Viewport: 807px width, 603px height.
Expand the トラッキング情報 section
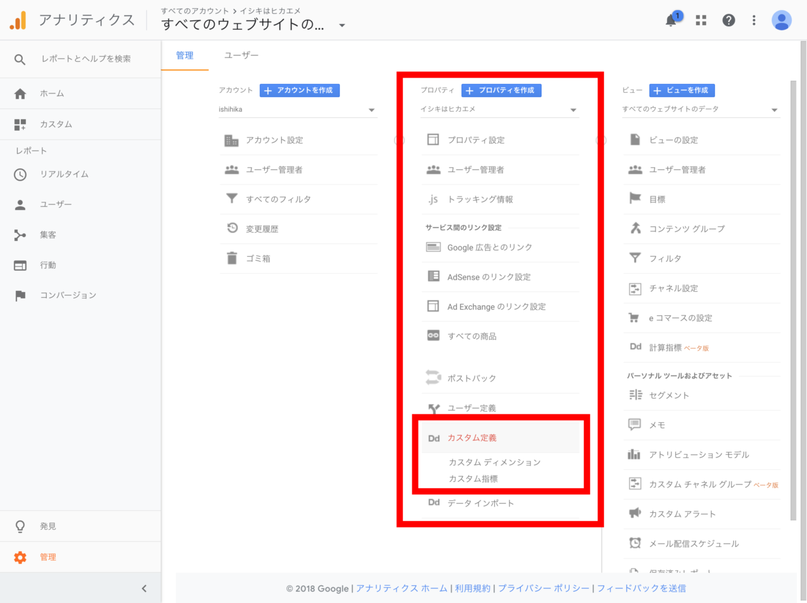coord(500,199)
